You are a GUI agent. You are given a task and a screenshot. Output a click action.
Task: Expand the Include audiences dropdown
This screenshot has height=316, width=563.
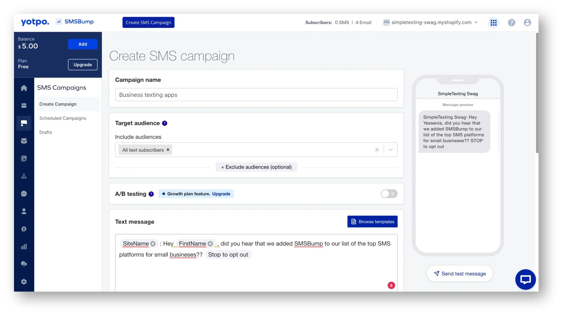(x=391, y=150)
